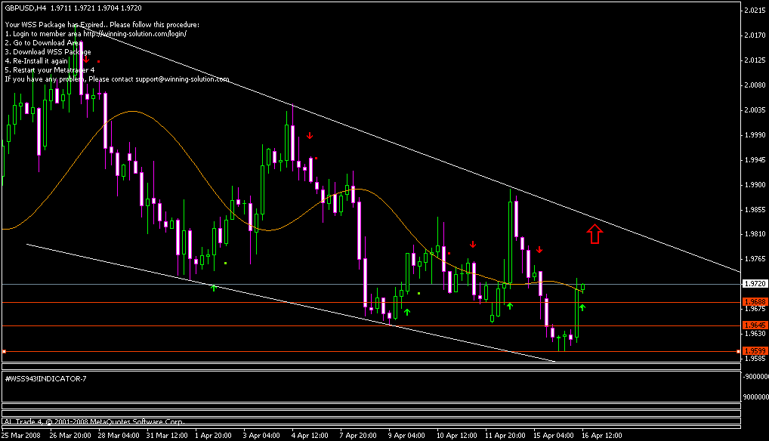Image resolution: width=769 pixels, height=441 pixels.
Task: Select the rightmost green up arrow
Action: pyautogui.click(x=582, y=307)
